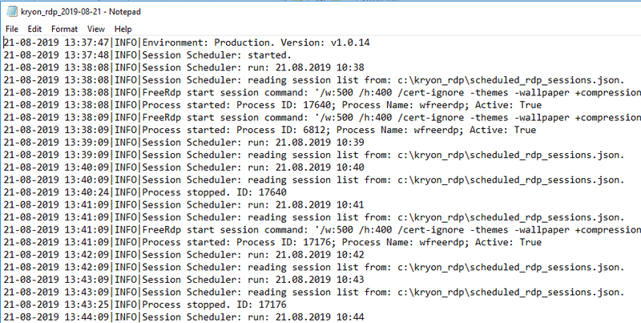Click the 'Process stopped. ID: 17640' line
Image resolution: width=641 pixels, height=323 pixels.
pyautogui.click(x=145, y=192)
